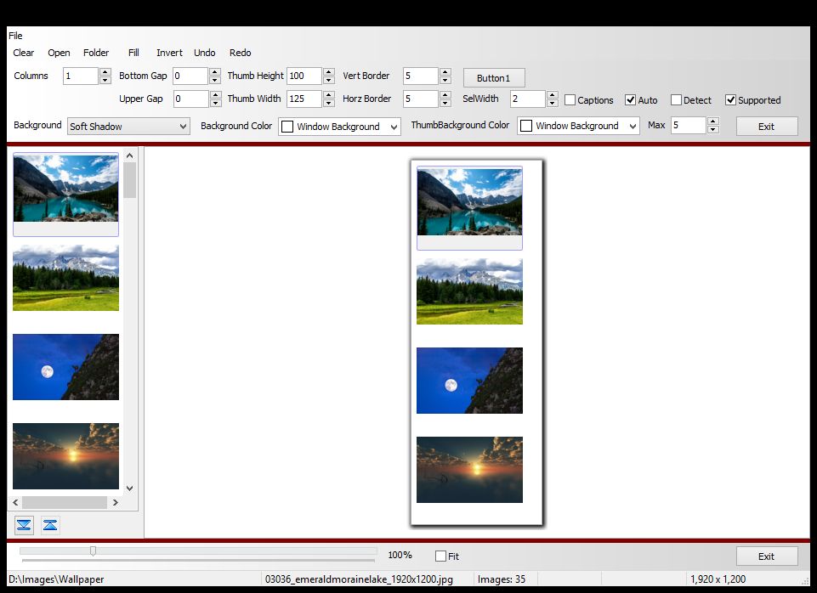Click the Background Color white swatch

coord(287,127)
